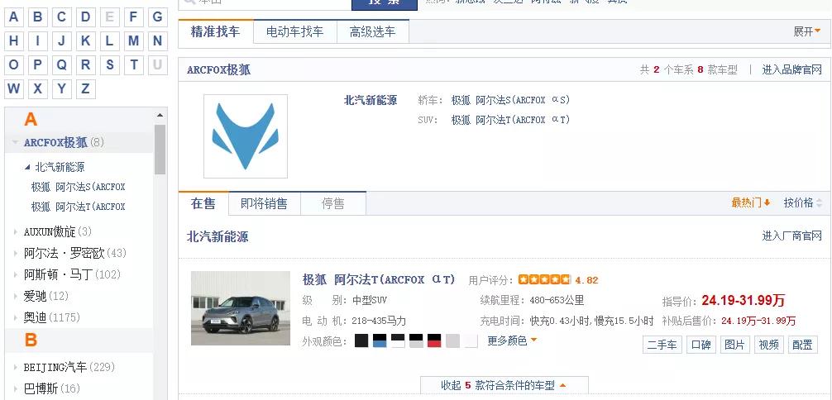Open 二手车 for ARCFOX αT
The width and height of the screenshot is (832, 400).
(x=662, y=345)
